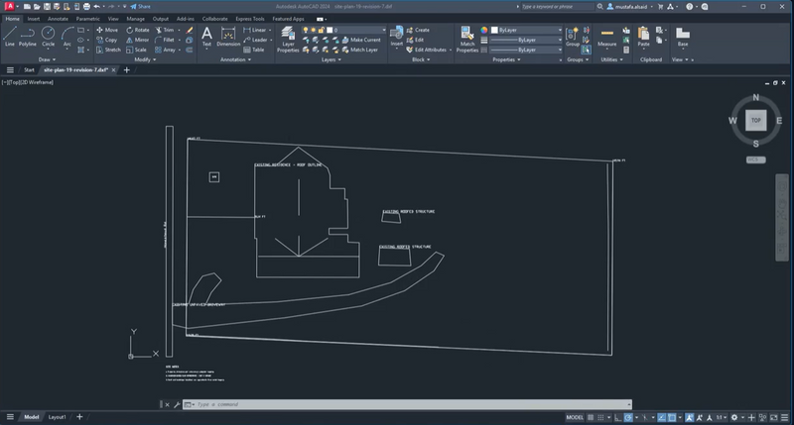Click Match Properties
Screen dimensions: 794x425
466,40
